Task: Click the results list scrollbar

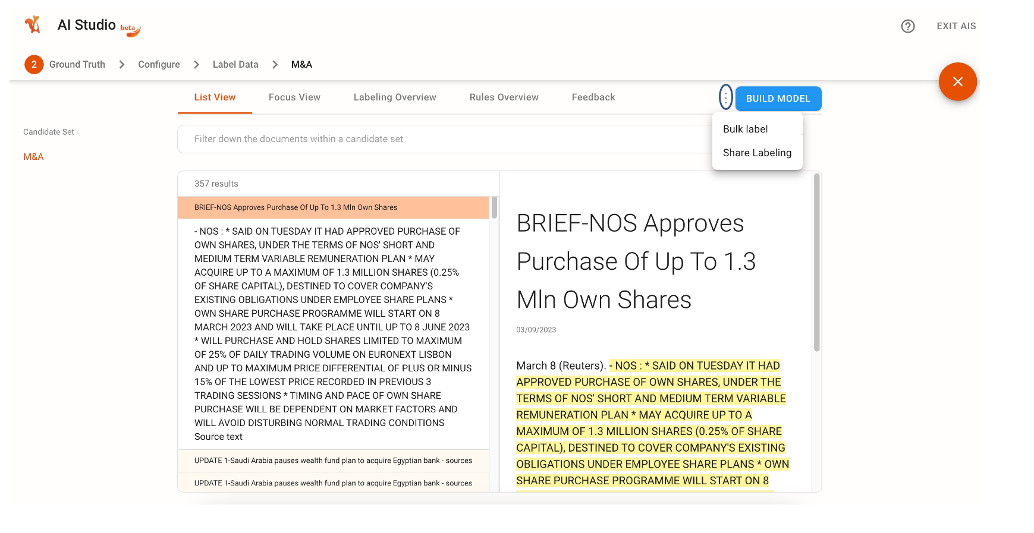Action: point(494,207)
